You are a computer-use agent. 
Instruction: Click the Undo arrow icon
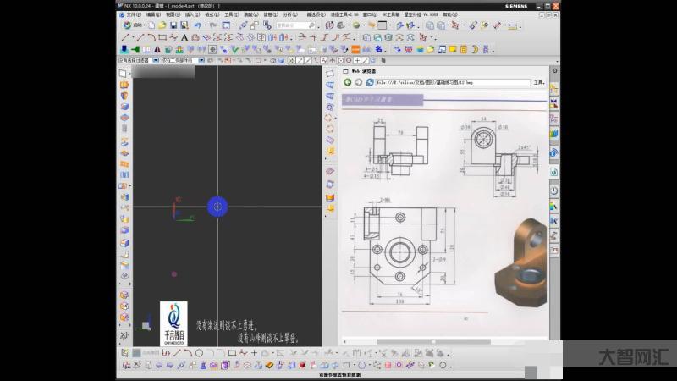(x=196, y=25)
